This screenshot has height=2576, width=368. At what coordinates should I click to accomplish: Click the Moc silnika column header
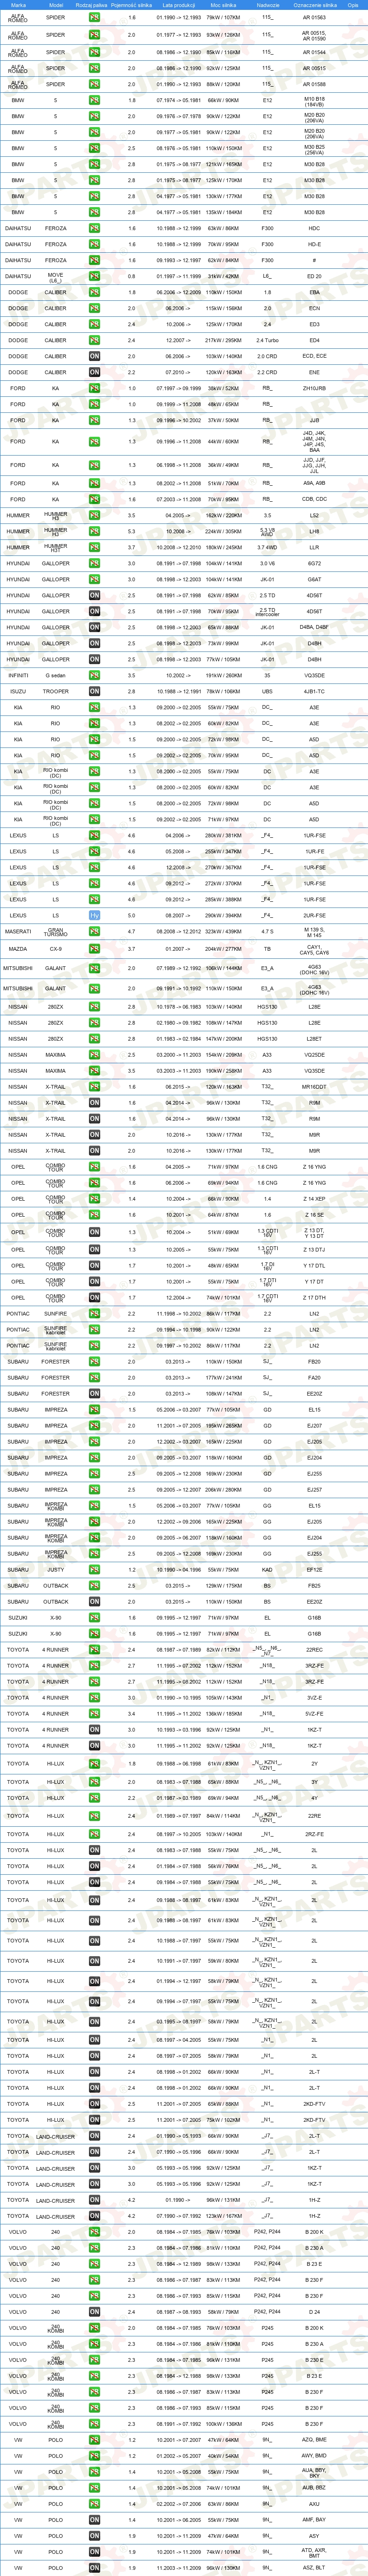tap(223, 5)
